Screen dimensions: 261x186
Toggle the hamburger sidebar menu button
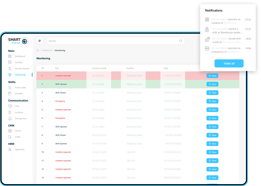click(x=40, y=41)
